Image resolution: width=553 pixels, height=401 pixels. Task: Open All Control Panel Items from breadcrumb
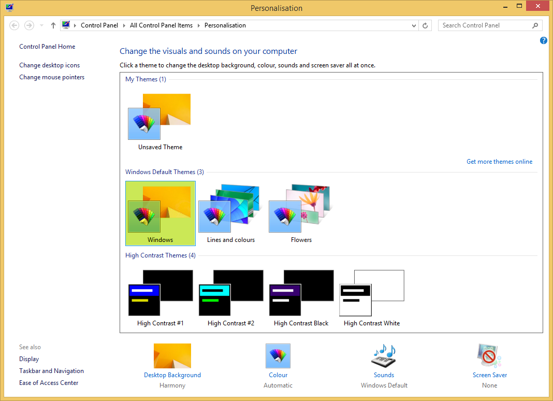161,25
